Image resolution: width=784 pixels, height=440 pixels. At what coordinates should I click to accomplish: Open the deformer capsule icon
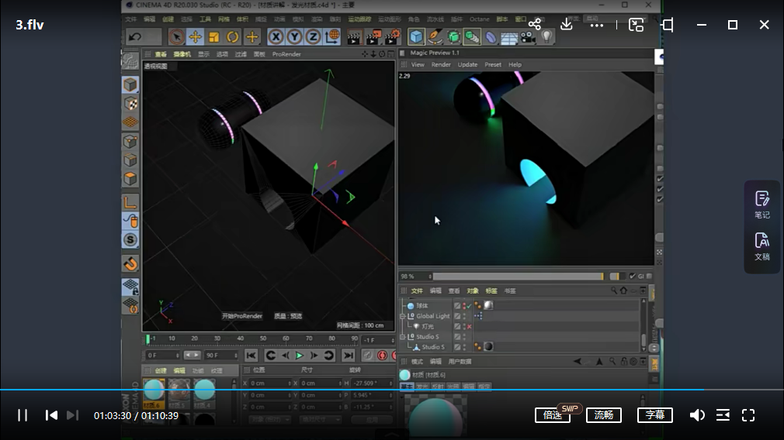click(491, 37)
